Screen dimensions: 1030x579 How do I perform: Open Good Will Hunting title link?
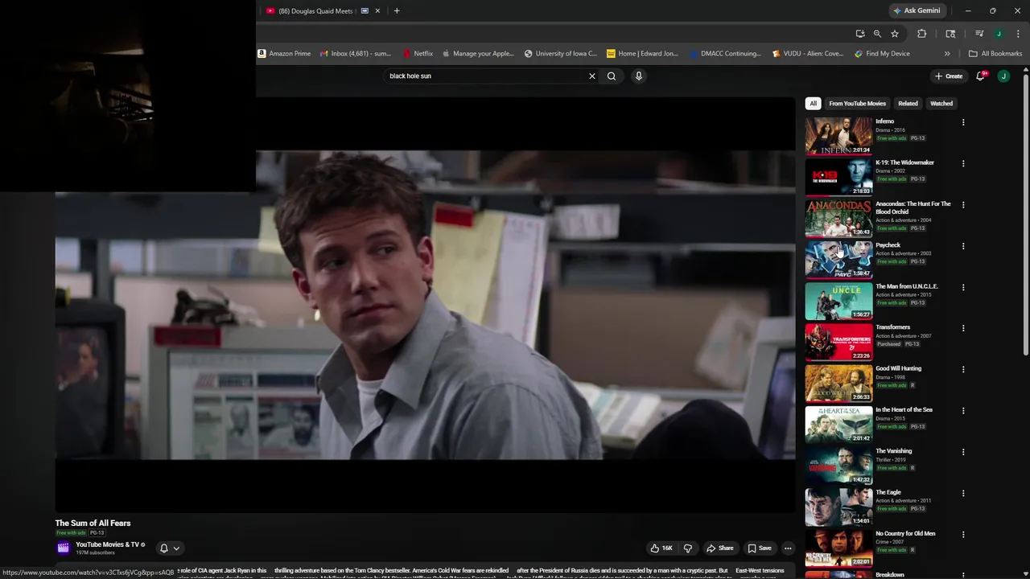click(x=898, y=368)
